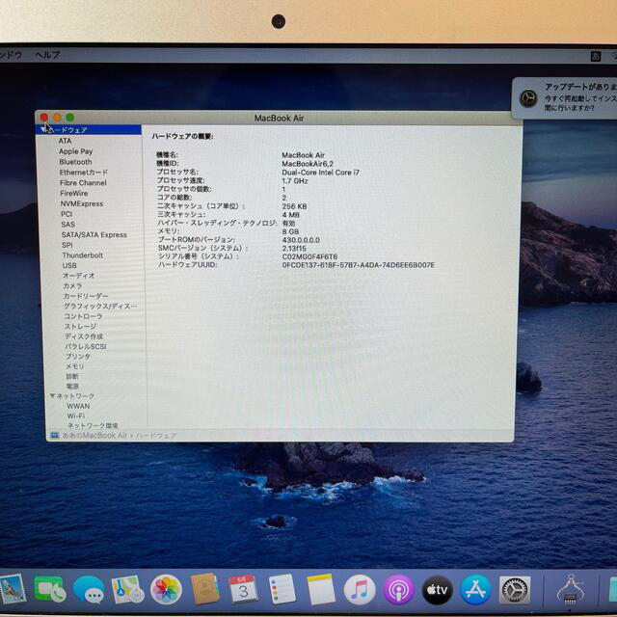The height and width of the screenshot is (617, 617).
Task: Click the 4 MB L3 cache value
Action: click(291, 215)
